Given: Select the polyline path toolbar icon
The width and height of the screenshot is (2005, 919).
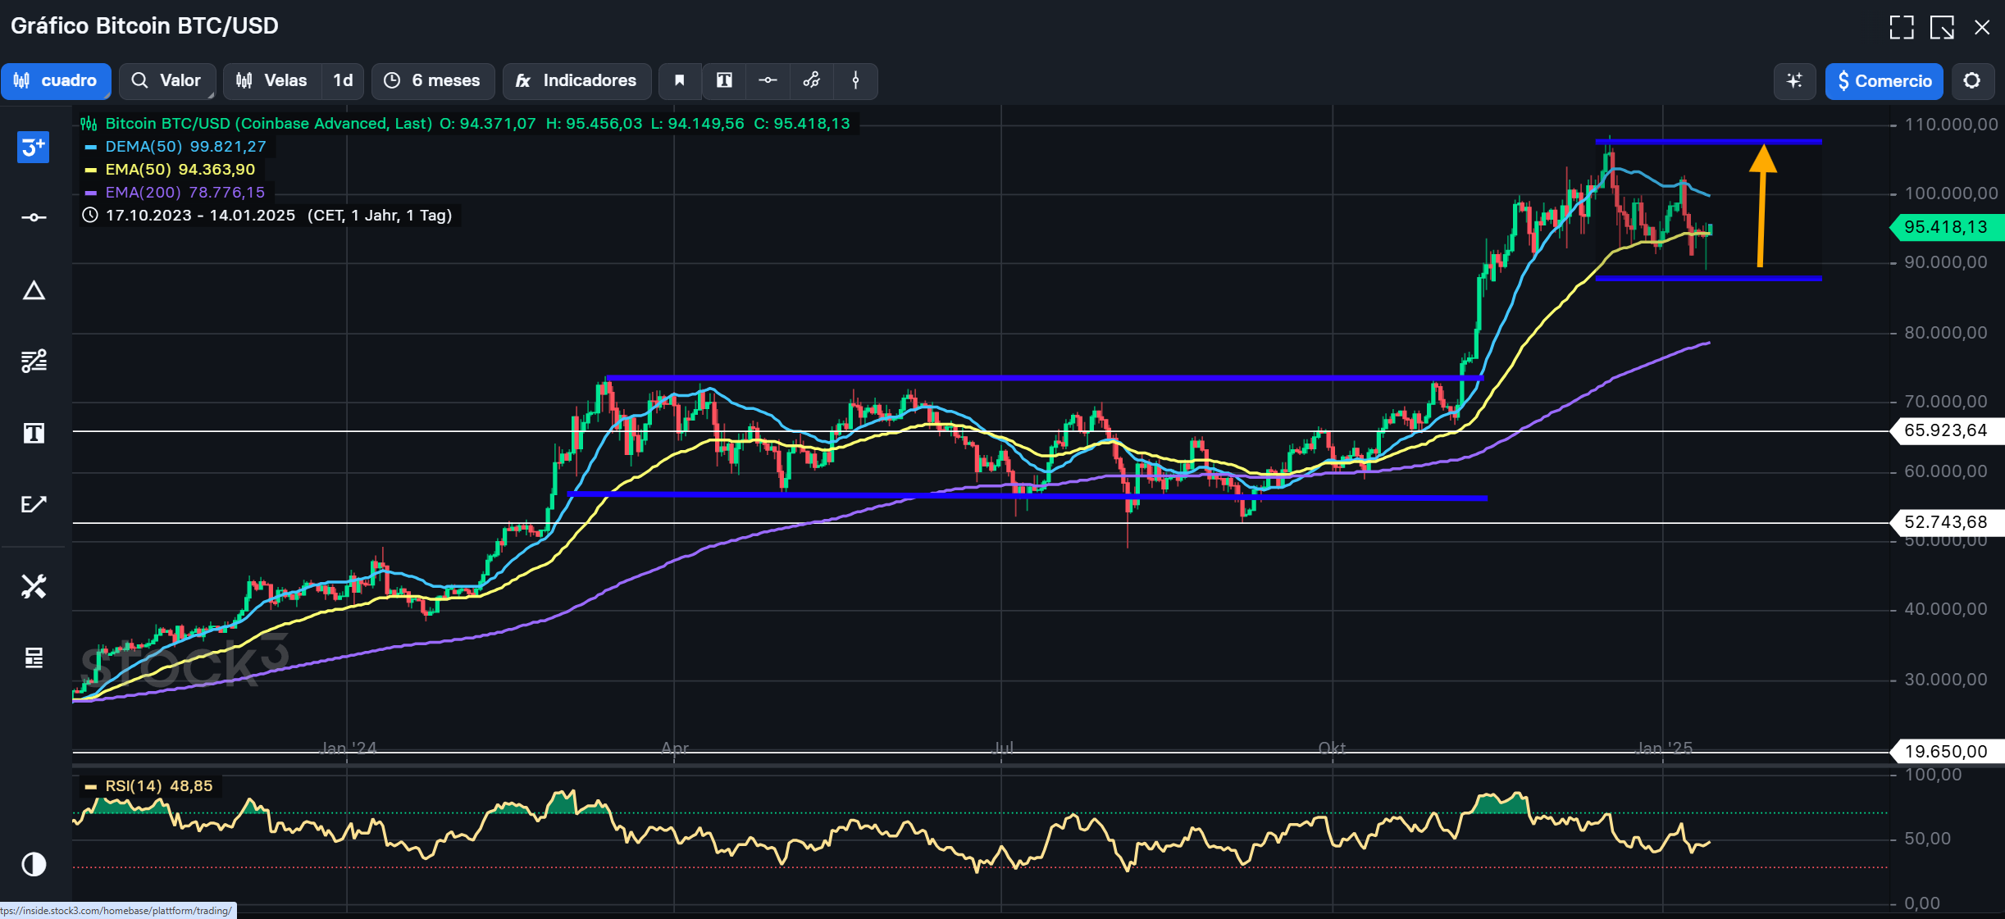Looking at the screenshot, I should [x=812, y=80].
